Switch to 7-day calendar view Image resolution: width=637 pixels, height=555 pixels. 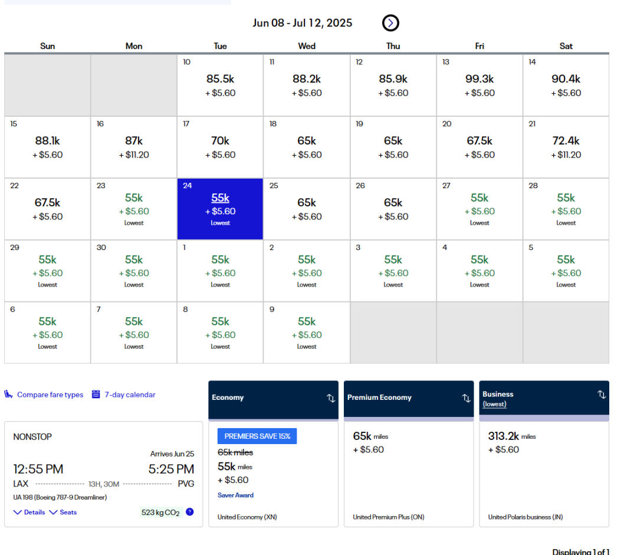pyautogui.click(x=130, y=395)
